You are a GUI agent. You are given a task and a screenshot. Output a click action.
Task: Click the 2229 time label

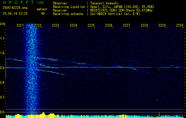pyautogui.click(x=162, y=25)
